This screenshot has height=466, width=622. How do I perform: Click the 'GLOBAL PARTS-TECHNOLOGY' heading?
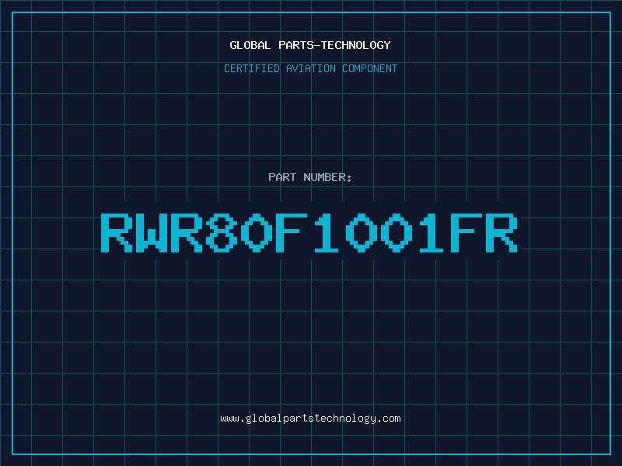[x=310, y=45]
